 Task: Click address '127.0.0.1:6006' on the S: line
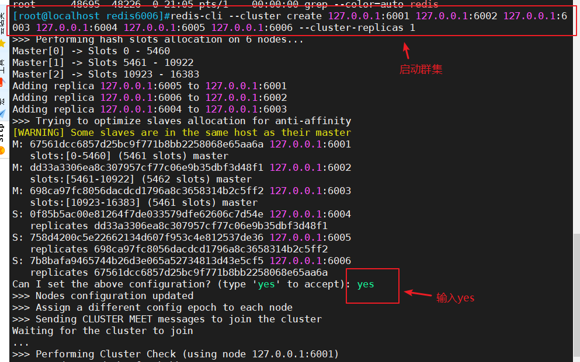click(x=310, y=261)
